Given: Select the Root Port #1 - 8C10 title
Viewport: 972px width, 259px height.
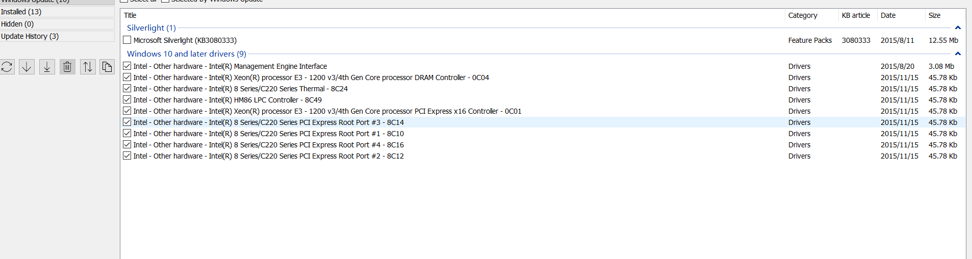Looking at the screenshot, I should tap(269, 134).
